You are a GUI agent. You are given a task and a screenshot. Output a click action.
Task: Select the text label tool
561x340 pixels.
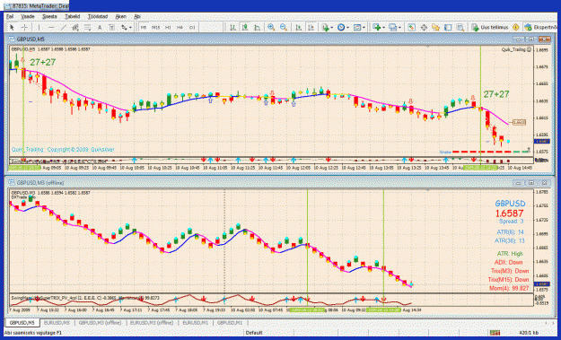[111, 28]
